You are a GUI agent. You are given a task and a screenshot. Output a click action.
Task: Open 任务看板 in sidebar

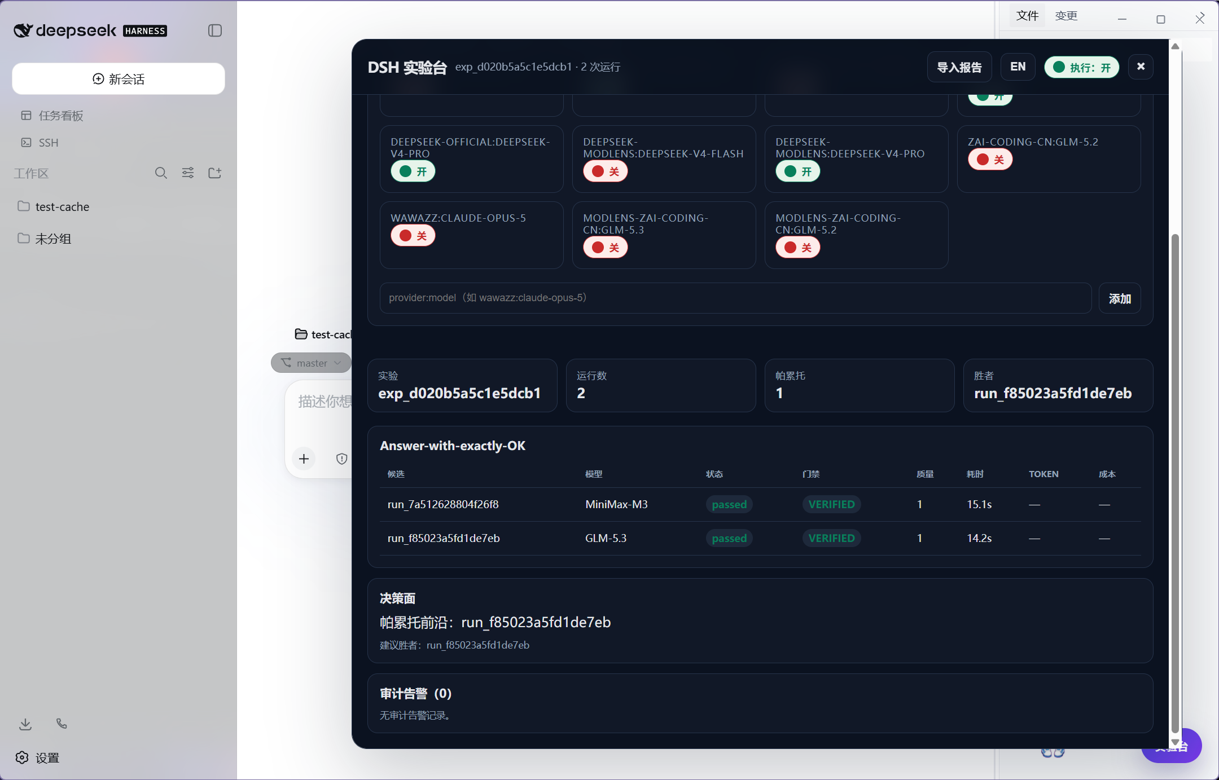(x=61, y=116)
